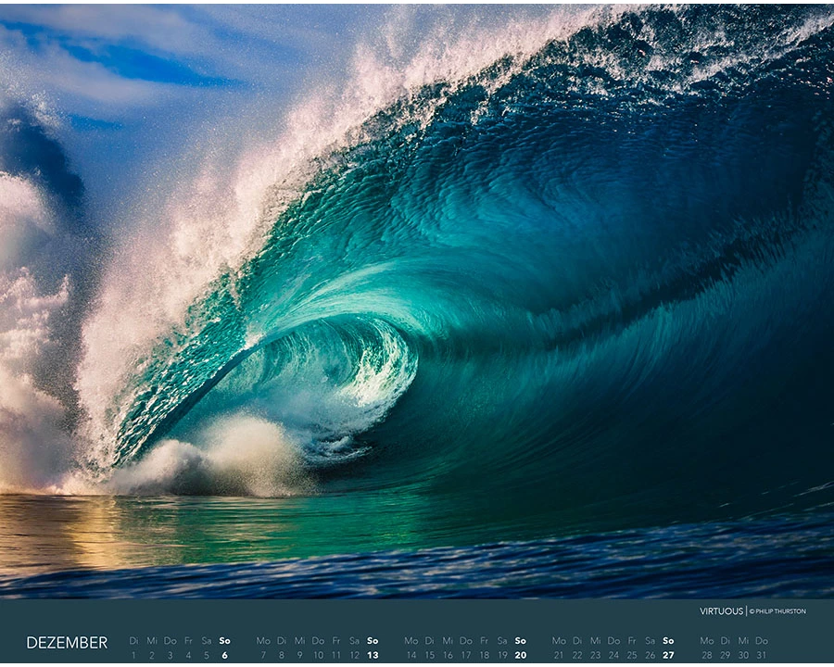Select date 14 in the calendar strip
This screenshot has height=667, width=834.
click(411, 655)
